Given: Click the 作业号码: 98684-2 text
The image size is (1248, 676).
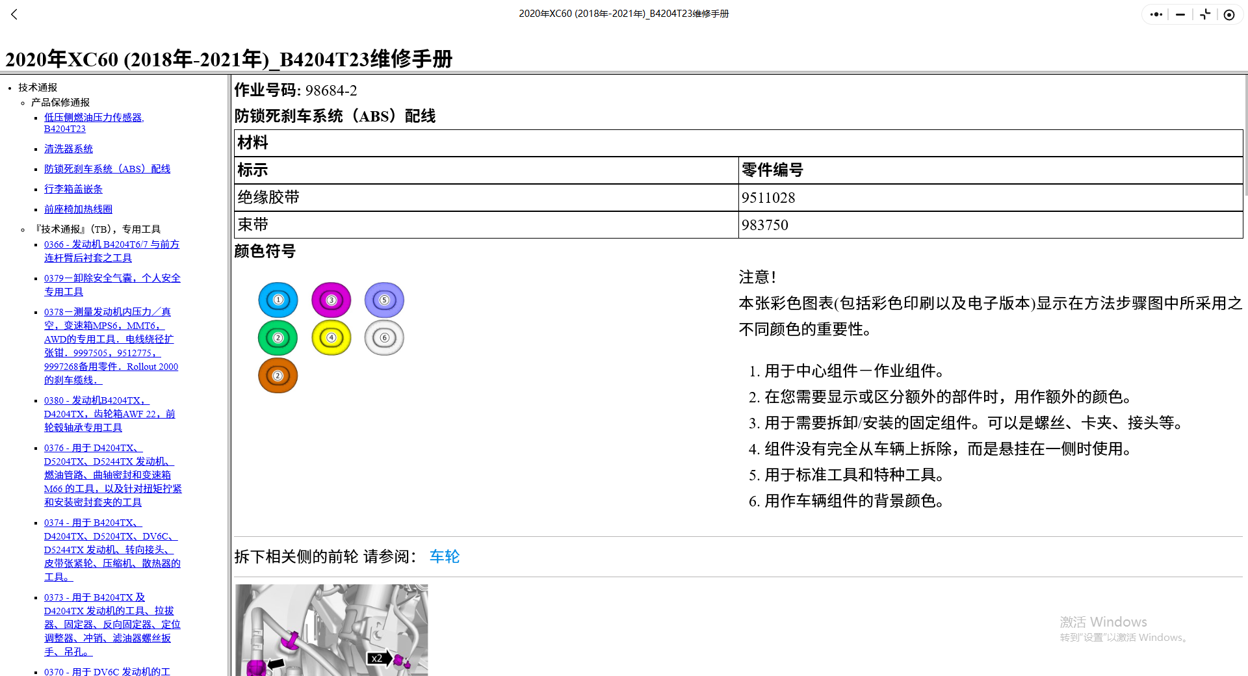Looking at the screenshot, I should point(296,90).
